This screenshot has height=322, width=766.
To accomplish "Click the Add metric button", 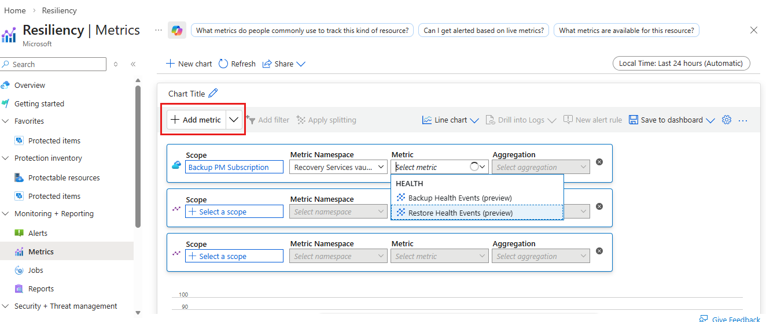I will [x=196, y=120].
